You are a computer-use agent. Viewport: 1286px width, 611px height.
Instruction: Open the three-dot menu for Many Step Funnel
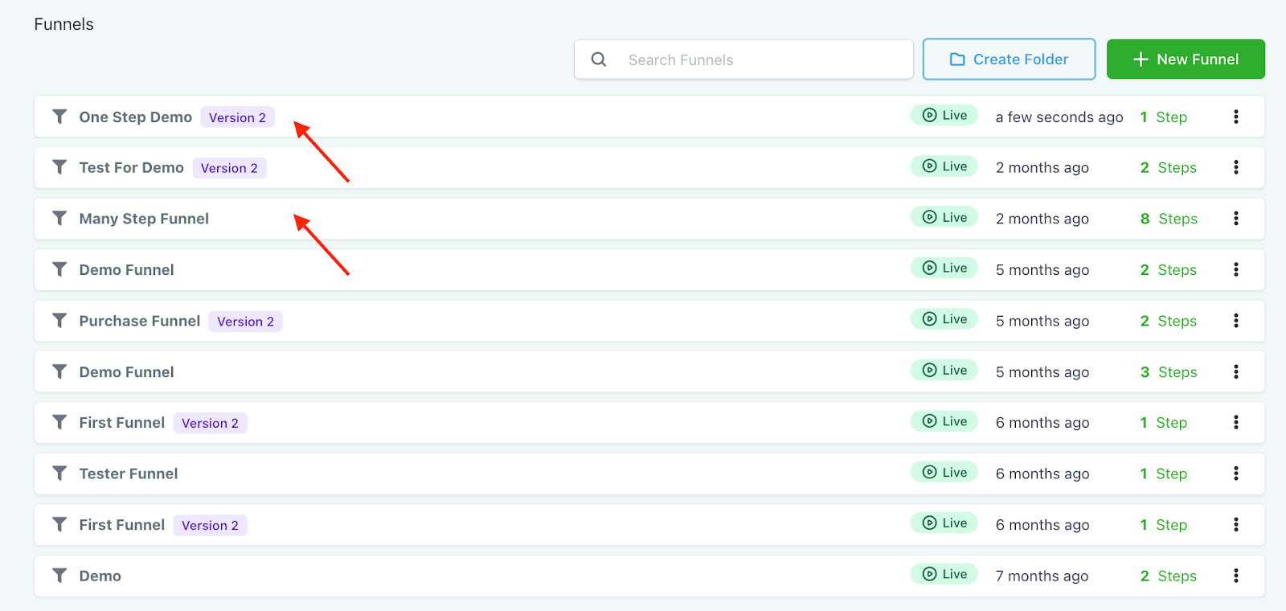click(x=1235, y=218)
